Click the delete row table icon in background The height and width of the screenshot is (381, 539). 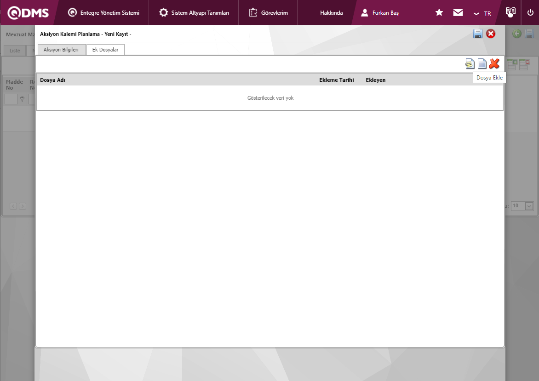click(524, 65)
